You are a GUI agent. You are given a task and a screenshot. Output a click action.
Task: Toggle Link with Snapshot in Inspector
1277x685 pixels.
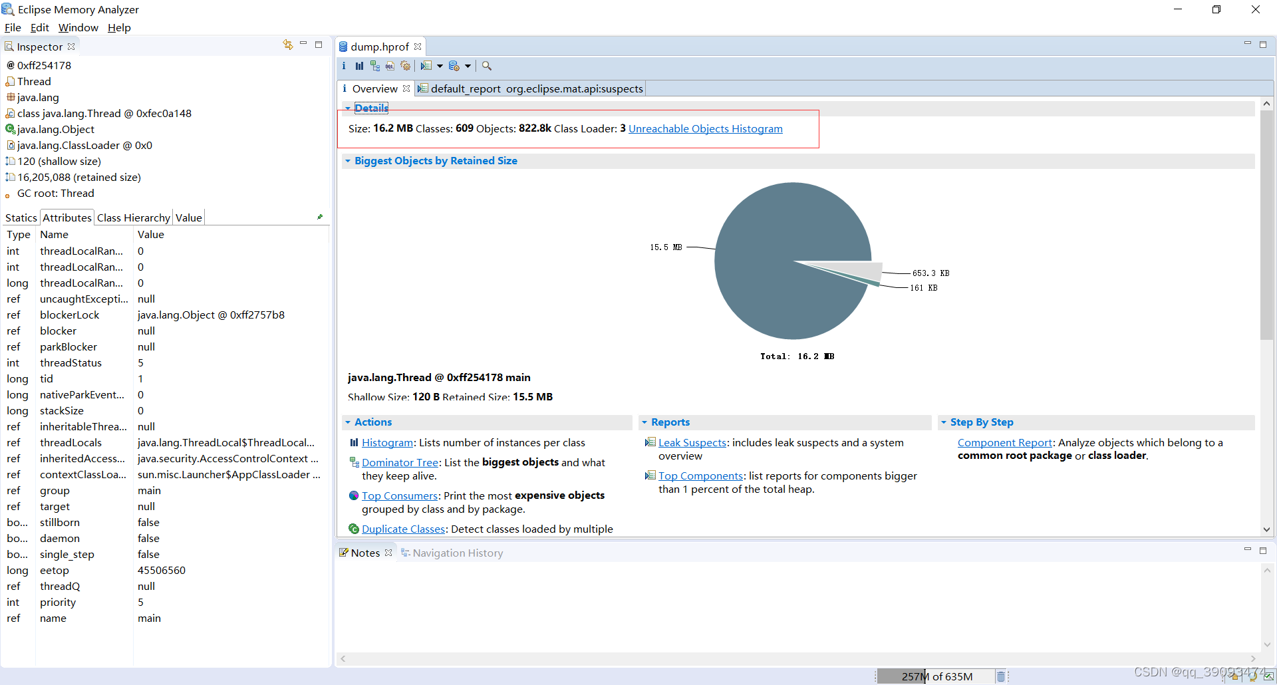pyautogui.click(x=288, y=45)
